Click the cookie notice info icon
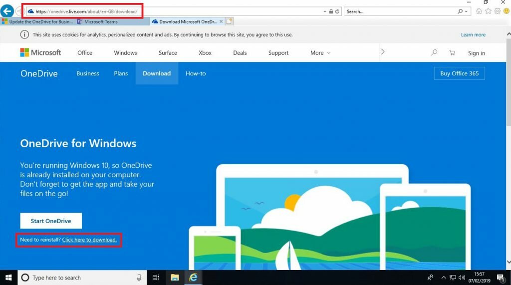Image resolution: width=511 pixels, height=285 pixels. point(24,34)
